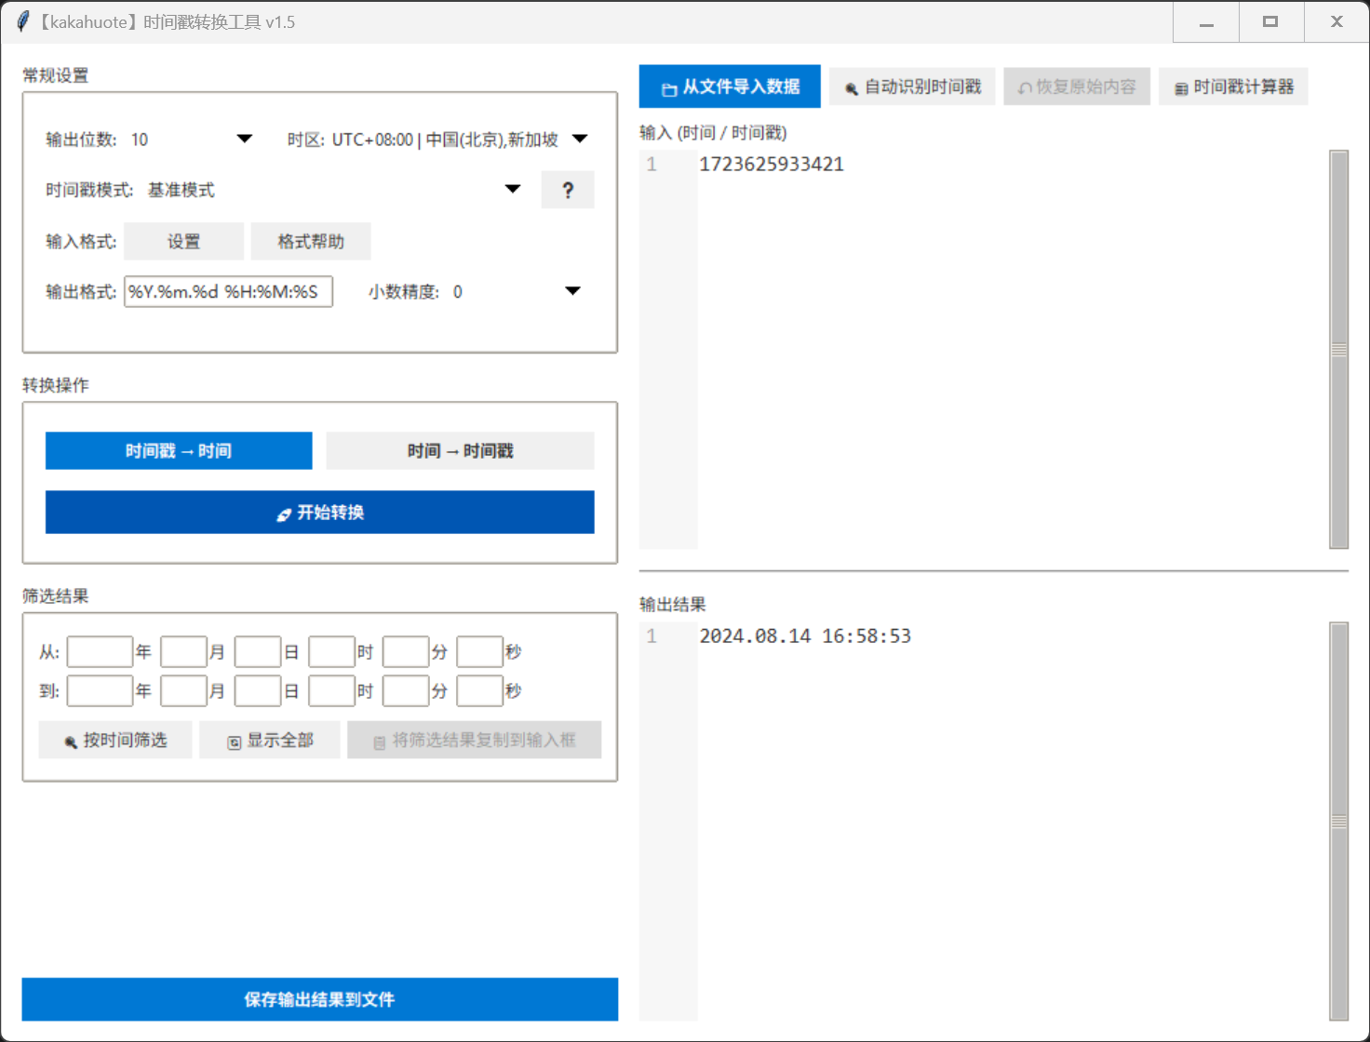Select timestamp → time (时间戳→时间) mode
Image resolution: width=1370 pixels, height=1042 pixels.
point(179,451)
